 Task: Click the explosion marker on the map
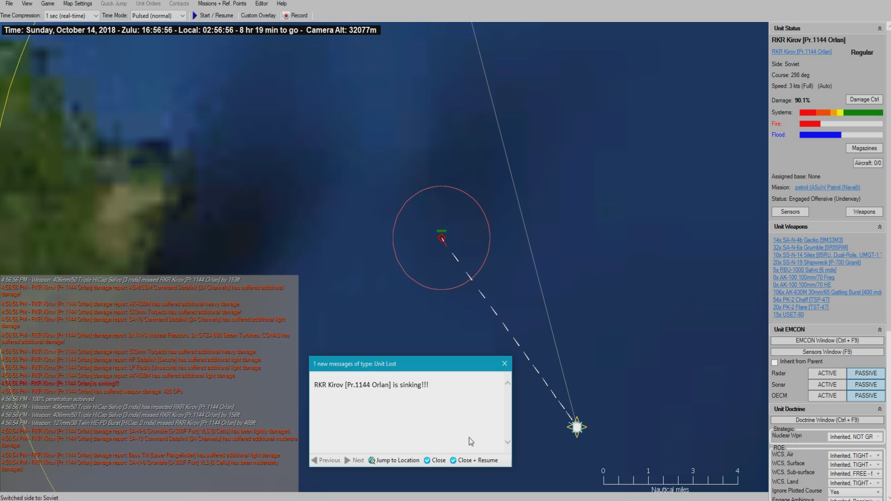pyautogui.click(x=577, y=427)
